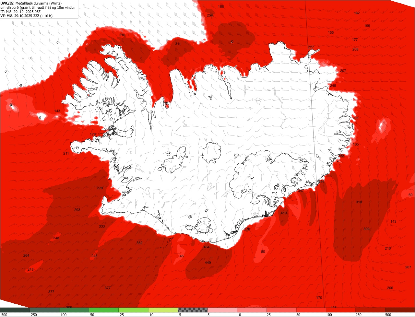
Task: Click the value 162 in the northeast sea
Action: (357, 13)
